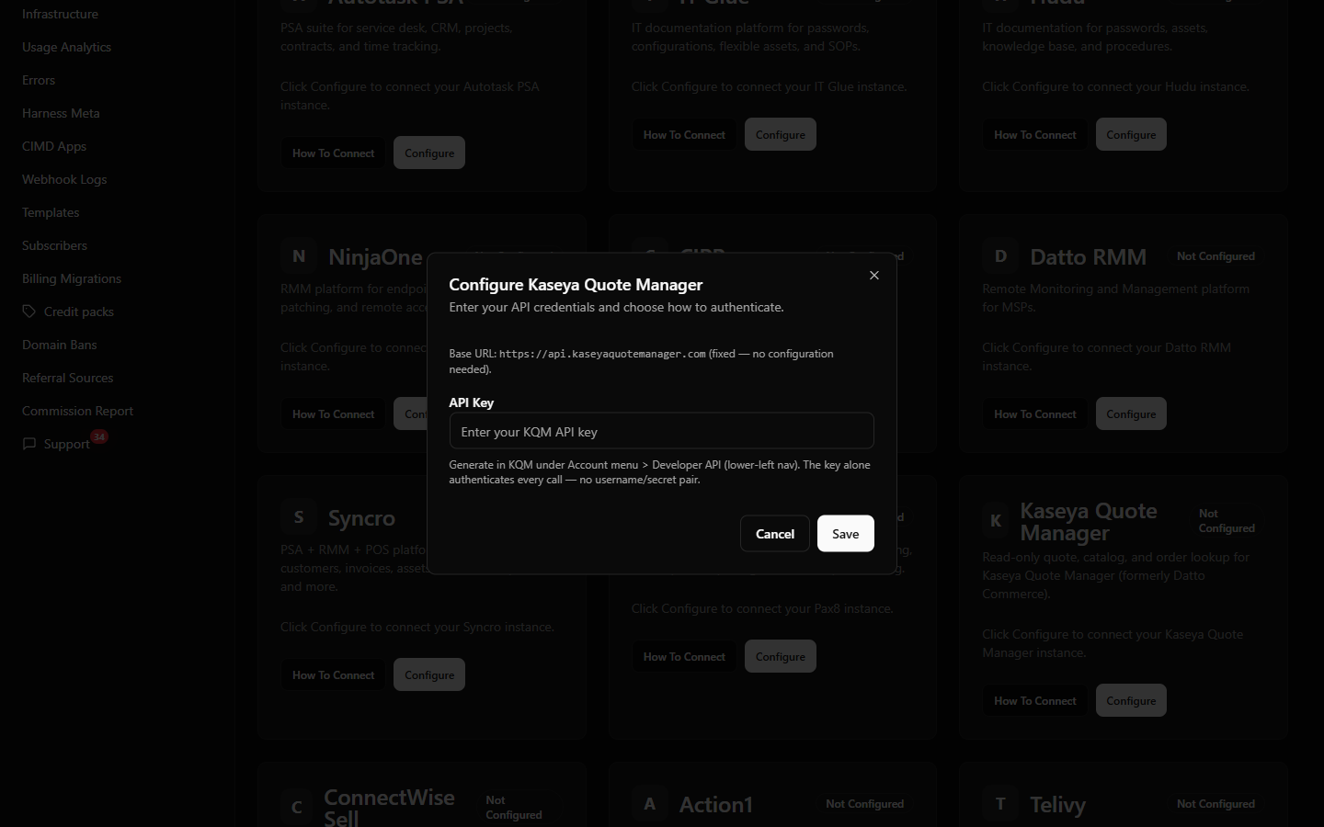Viewport: 1324px width, 827px height.
Task: Click the Action1 A logo icon
Action: (x=650, y=804)
